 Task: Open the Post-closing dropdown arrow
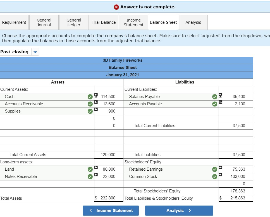click(x=35, y=52)
